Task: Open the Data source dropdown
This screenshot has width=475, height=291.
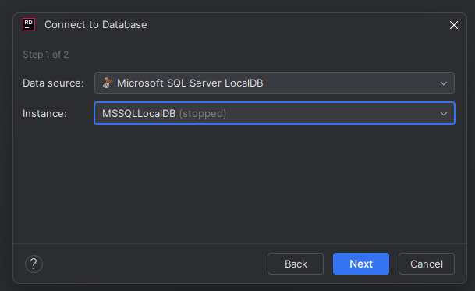Action: (x=275, y=83)
